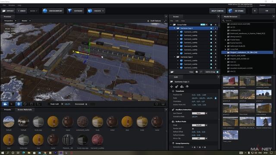Collapse the barrieres Copy 4 group
Screen dimensions: 276x155
(x=174, y=28)
